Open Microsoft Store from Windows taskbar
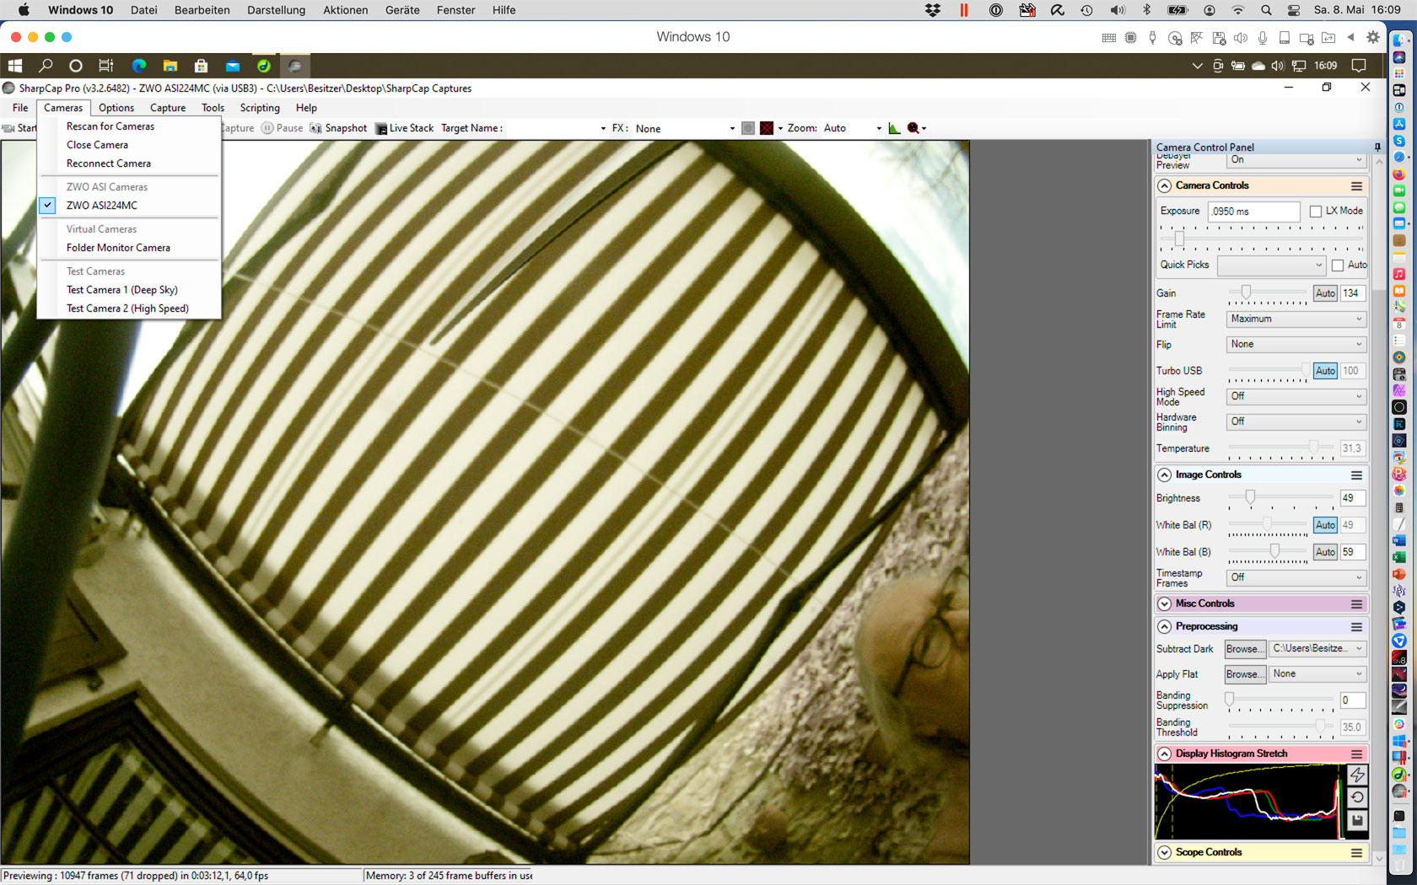Image resolution: width=1417 pixels, height=885 pixels. pos(201,66)
